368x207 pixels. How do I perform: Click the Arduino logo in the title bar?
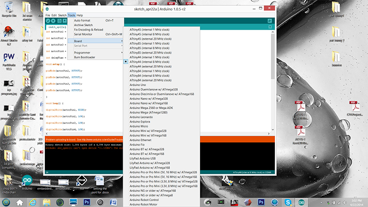click(47, 9)
